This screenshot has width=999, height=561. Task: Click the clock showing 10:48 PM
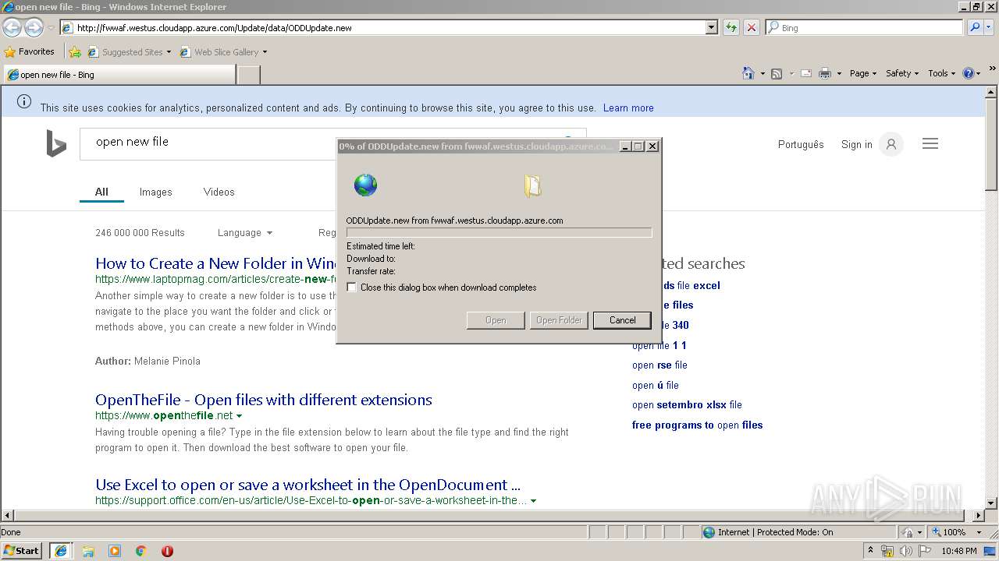(x=958, y=551)
